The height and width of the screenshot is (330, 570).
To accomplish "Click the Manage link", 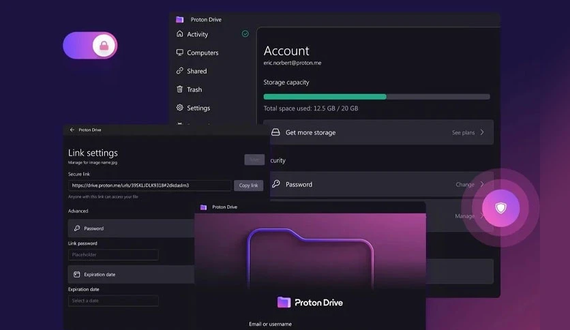I will point(464,216).
